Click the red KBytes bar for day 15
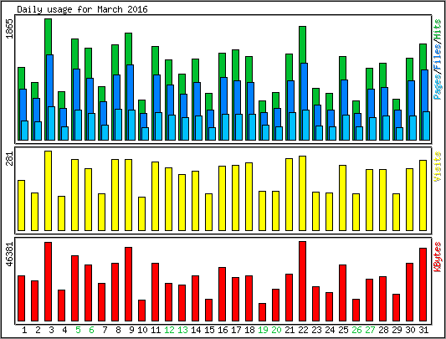The width and height of the screenshot is (446, 339). point(209,310)
